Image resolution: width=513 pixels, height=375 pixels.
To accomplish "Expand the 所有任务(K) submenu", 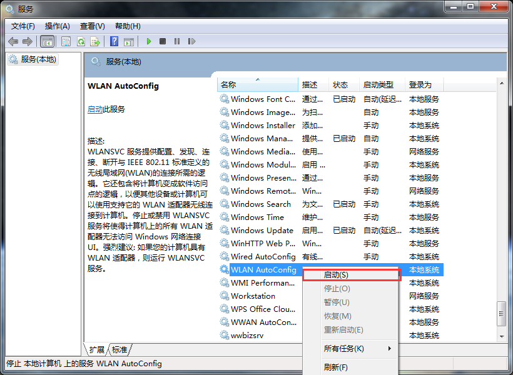I will point(350,348).
